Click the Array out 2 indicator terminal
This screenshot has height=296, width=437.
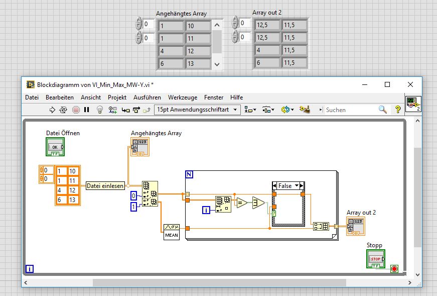356,226
